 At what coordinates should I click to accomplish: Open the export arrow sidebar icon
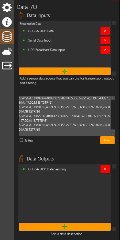click(7, 65)
